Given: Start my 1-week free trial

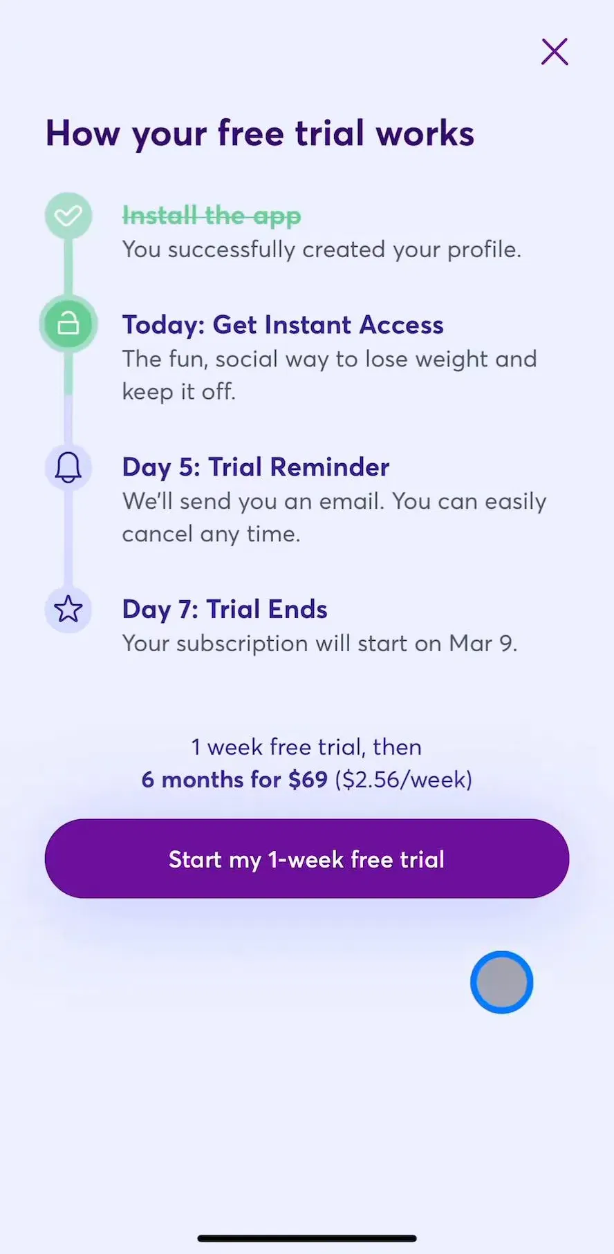Looking at the screenshot, I should click(307, 859).
